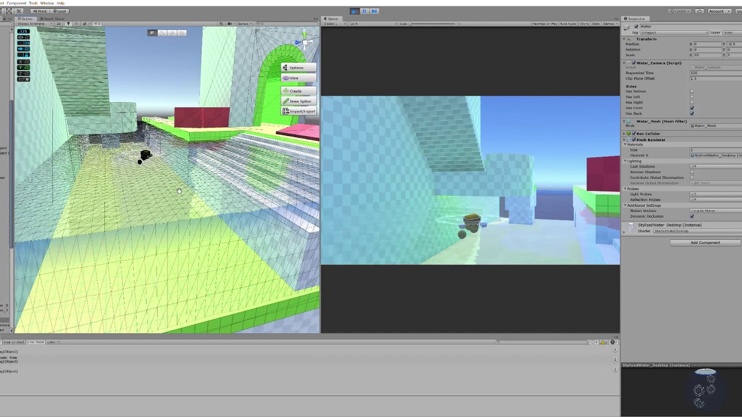
Task: Switch to the Scene tab
Action: pyautogui.click(x=26, y=19)
